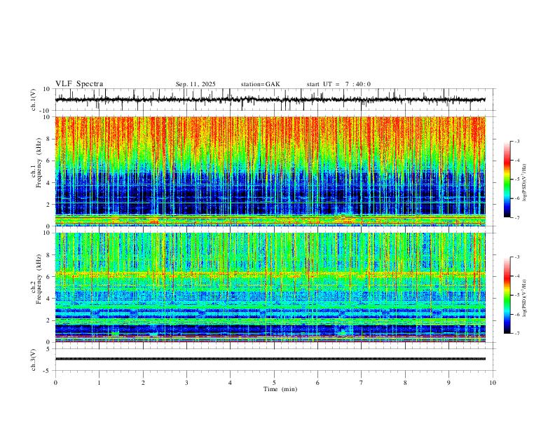The image size is (555, 429).
Task: Click the 'Time (min)' axis label
Action: pyautogui.click(x=280, y=389)
